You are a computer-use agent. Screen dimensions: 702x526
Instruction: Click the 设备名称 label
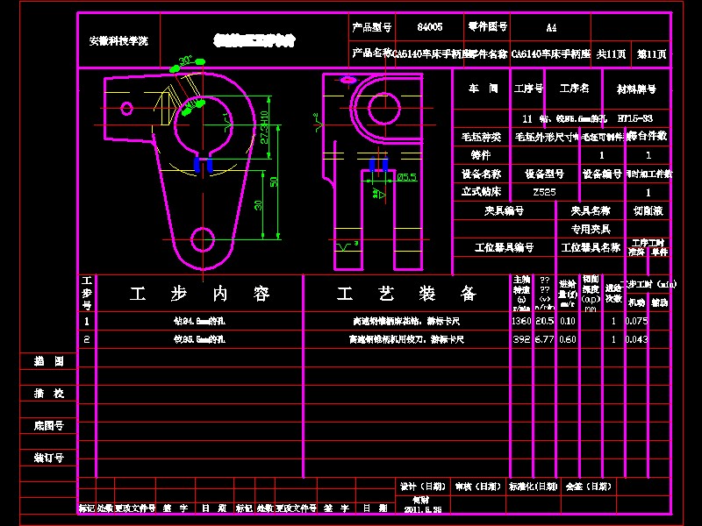pyautogui.click(x=481, y=174)
